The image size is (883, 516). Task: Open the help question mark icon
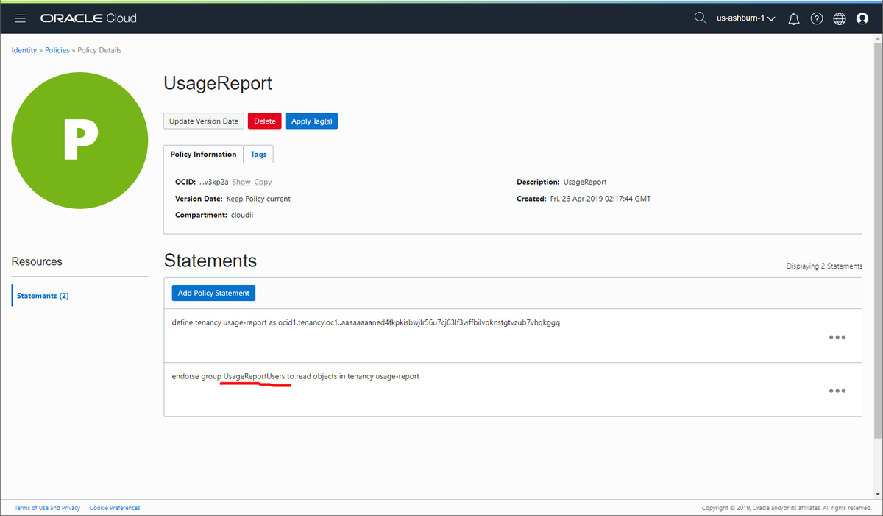pyautogui.click(x=817, y=19)
